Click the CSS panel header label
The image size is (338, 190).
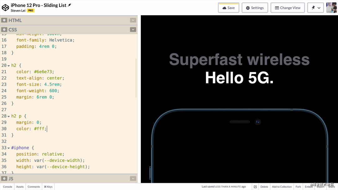pyautogui.click(x=13, y=29)
